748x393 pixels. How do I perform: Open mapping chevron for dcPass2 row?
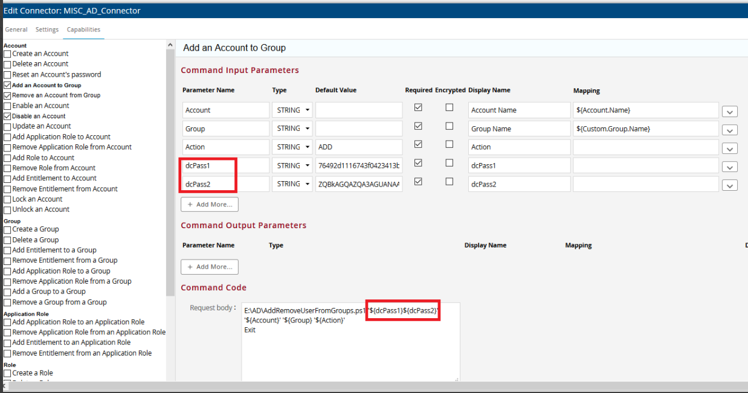[x=729, y=186]
